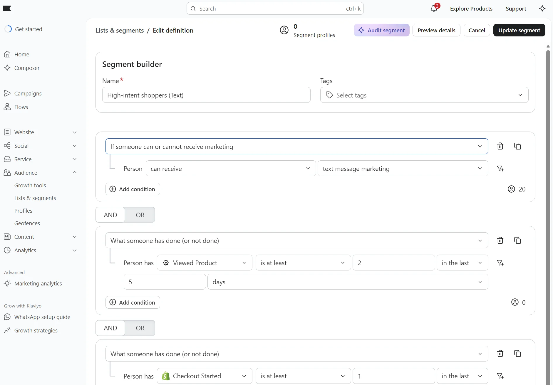Open 'If someone can or cannot receive marketing' dropdown
The image size is (553, 385).
click(x=297, y=146)
